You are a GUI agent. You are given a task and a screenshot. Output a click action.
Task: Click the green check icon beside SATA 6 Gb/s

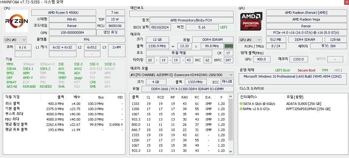coord(241,104)
